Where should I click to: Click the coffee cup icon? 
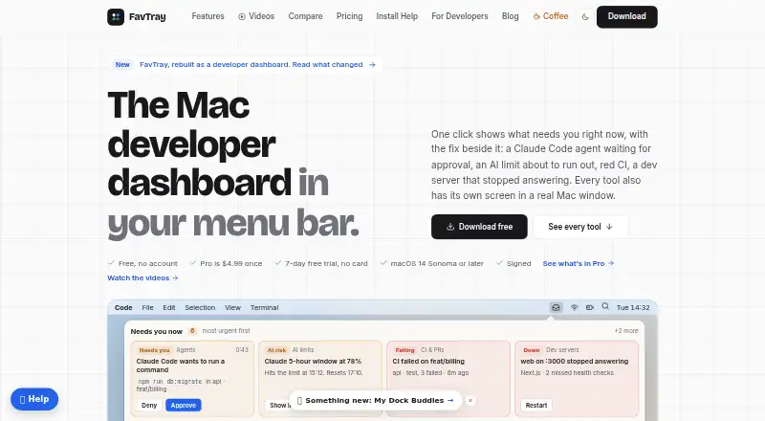pos(536,16)
